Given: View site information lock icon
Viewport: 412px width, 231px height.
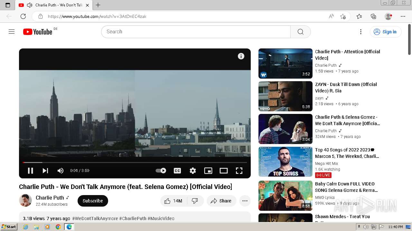Looking at the screenshot, I should pos(41,16).
